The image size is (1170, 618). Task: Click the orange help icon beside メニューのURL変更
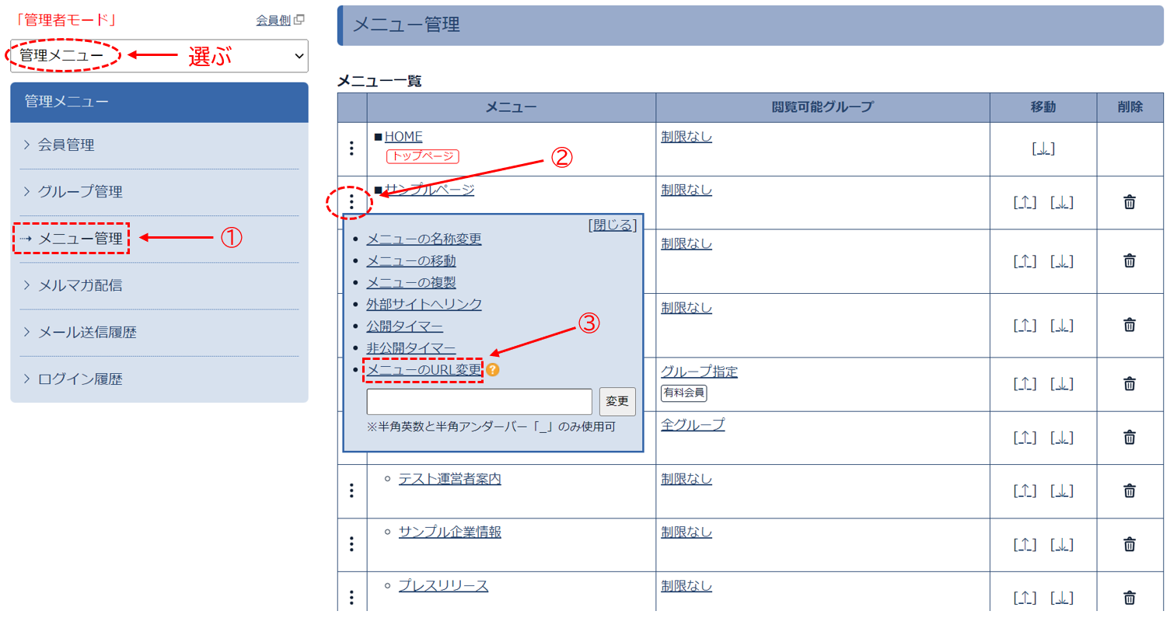click(492, 370)
